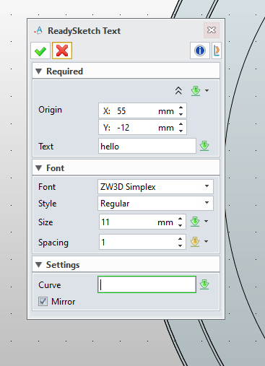Open the blue info help icon
This screenshot has height=366, width=265.
pyautogui.click(x=200, y=51)
